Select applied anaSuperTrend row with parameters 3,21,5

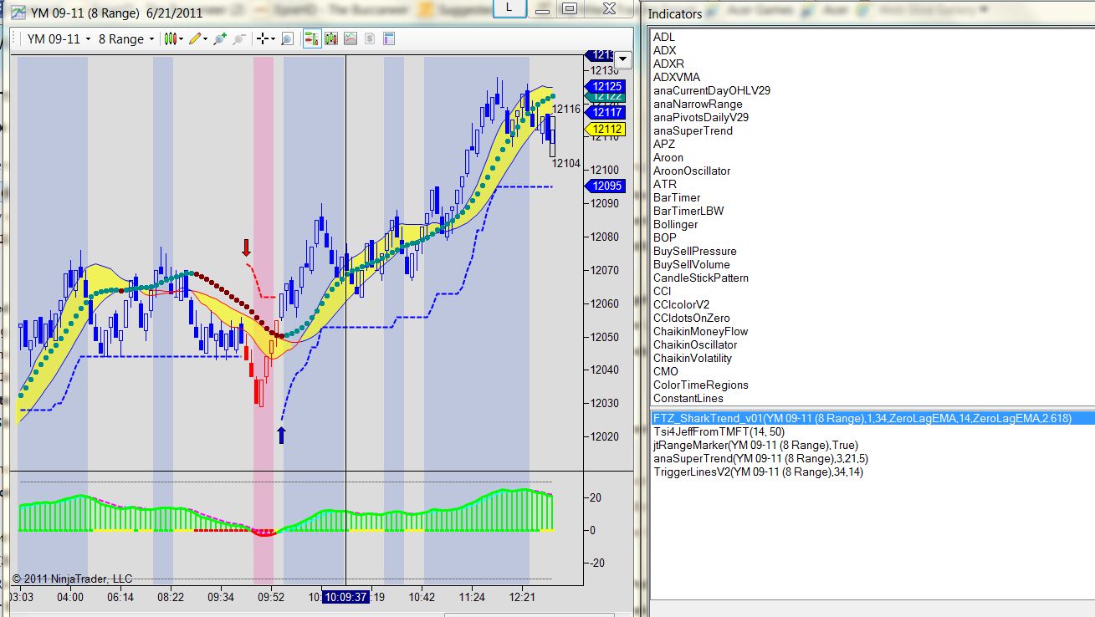point(872,458)
